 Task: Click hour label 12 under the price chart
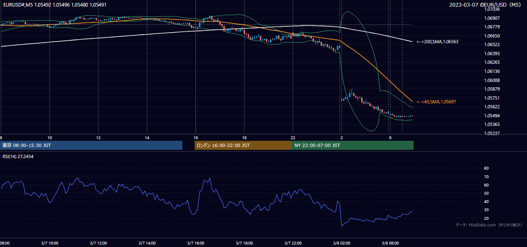[98, 137]
